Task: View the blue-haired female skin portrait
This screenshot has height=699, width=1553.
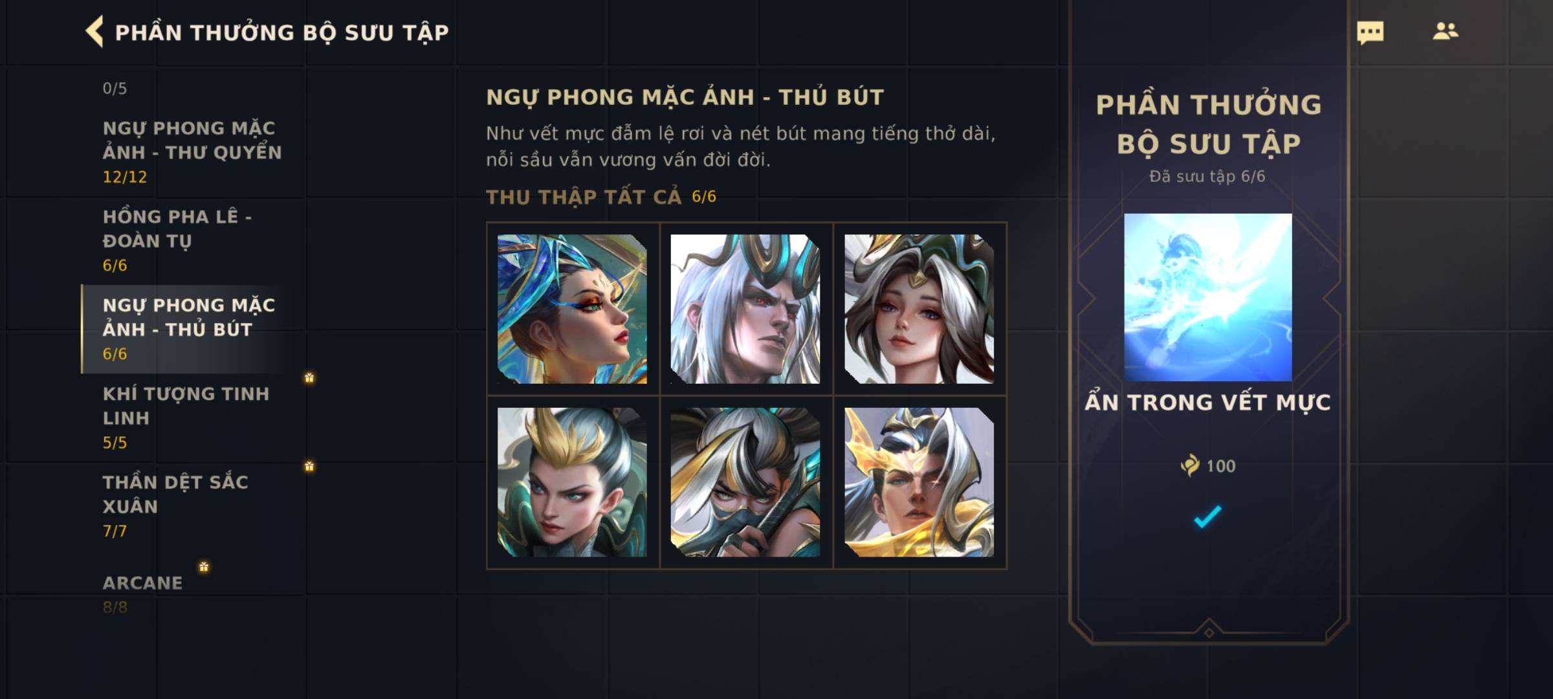Action: click(x=572, y=309)
